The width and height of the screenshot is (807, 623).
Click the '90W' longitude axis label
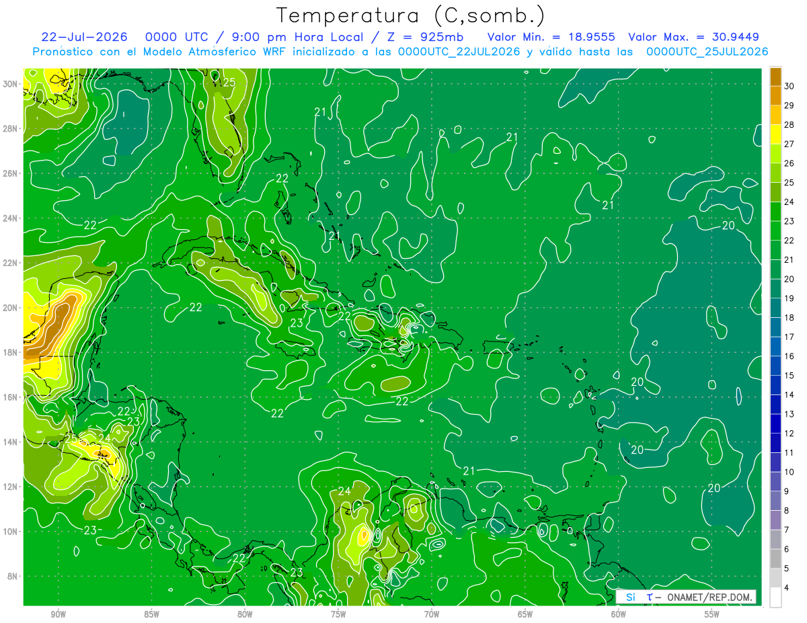[x=58, y=614]
